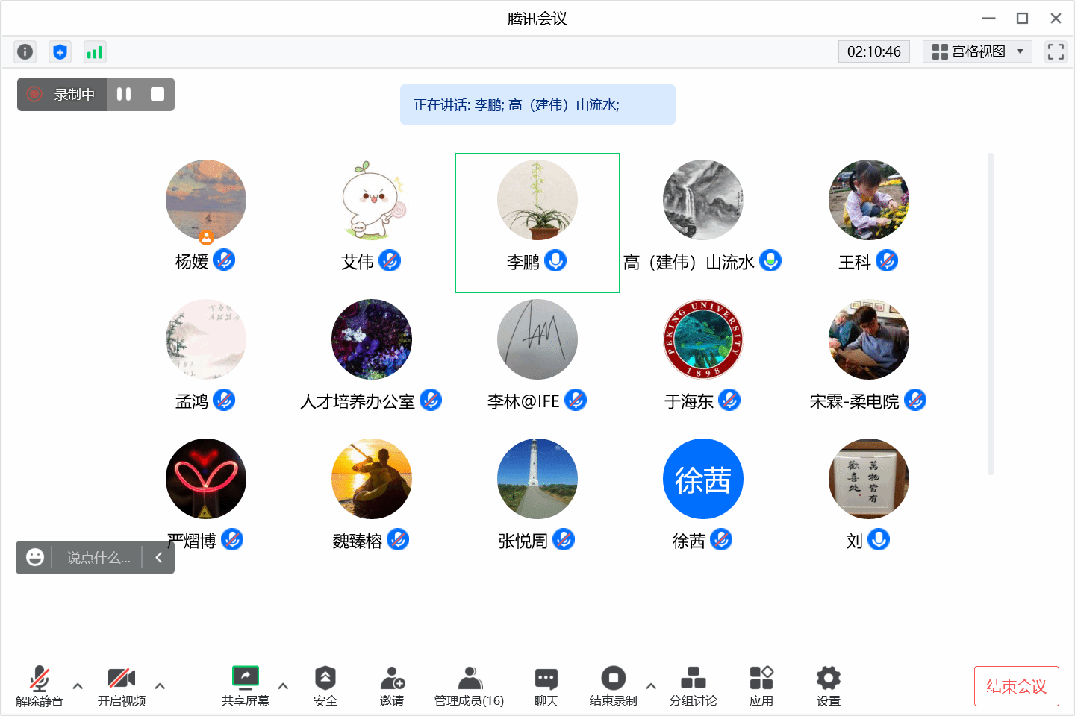
Task: Expand video options arrow beside 开启视频
Action: (160, 686)
